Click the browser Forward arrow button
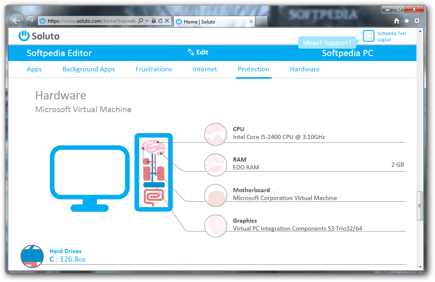The height and width of the screenshot is (282, 435). 31,20
